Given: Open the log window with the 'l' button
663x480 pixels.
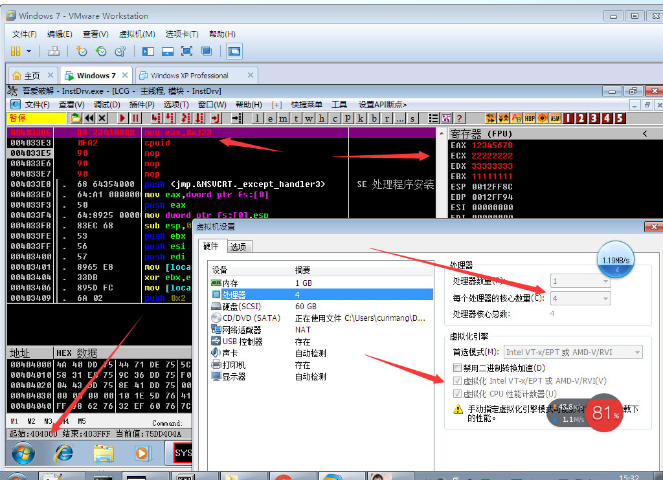Looking at the screenshot, I should pyautogui.click(x=257, y=118).
